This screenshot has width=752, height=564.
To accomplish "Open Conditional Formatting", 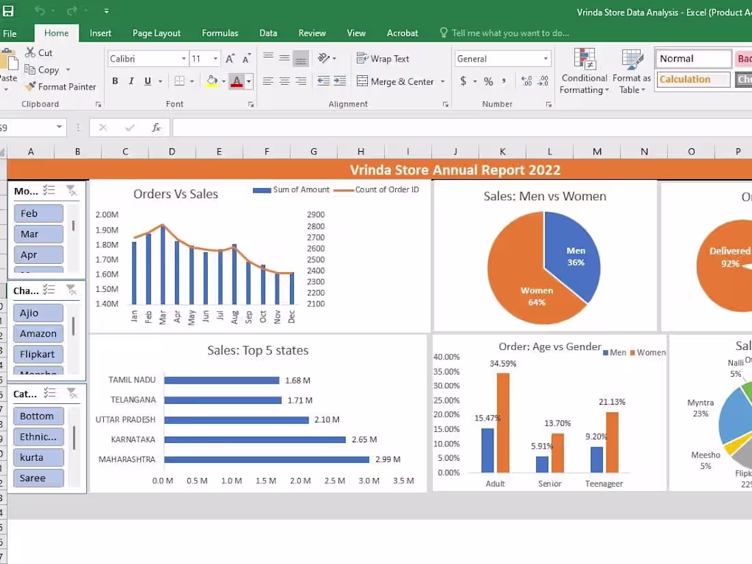I will [584, 70].
